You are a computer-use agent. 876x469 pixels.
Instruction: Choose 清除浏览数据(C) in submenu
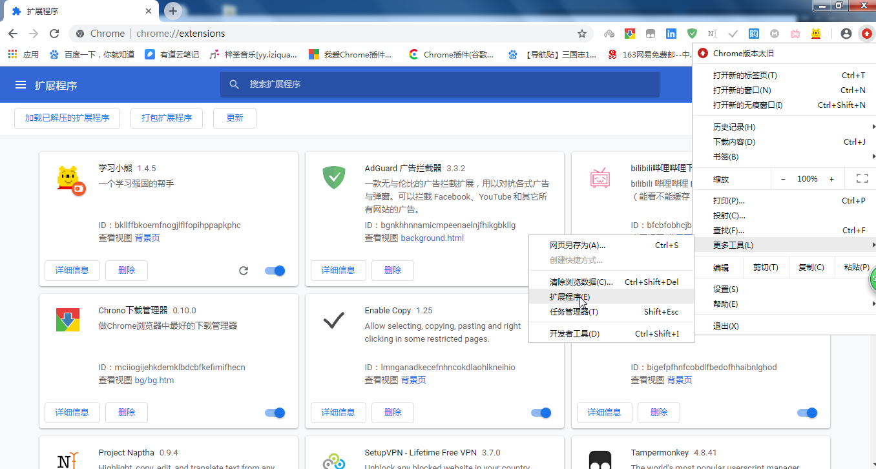click(x=611, y=282)
